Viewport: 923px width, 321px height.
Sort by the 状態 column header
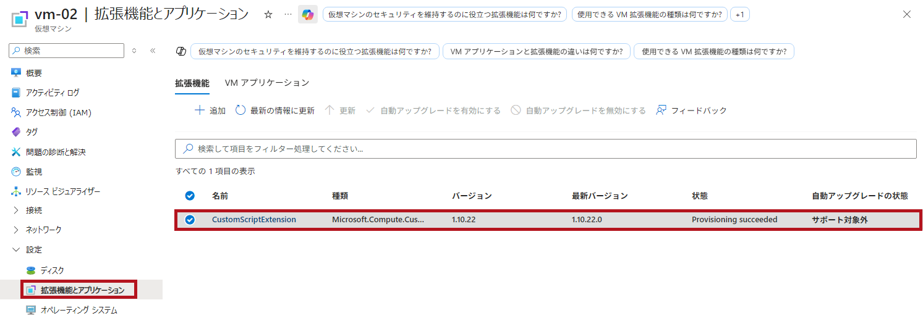700,196
